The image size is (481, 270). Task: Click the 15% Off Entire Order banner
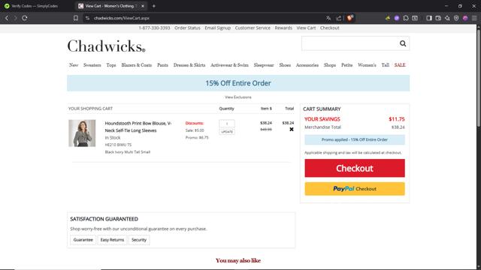click(x=238, y=83)
